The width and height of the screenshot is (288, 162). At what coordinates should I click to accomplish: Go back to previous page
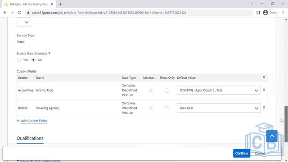coord(5,13)
